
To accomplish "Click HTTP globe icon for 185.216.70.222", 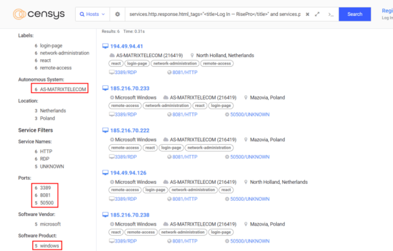I will 169,157.
